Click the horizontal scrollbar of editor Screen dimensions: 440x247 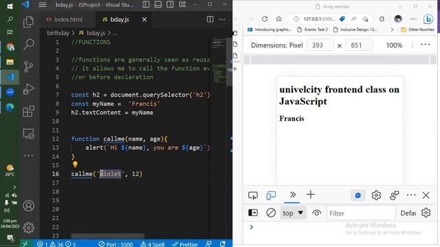(x=108, y=236)
